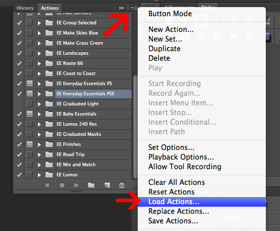
Task: Enable the empty include toggle for EE Graduated Light
Action: point(19,104)
